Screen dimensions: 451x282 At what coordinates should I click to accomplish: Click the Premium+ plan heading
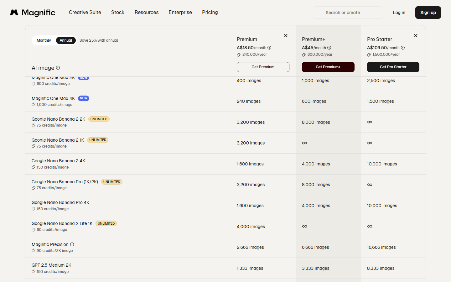(x=314, y=39)
